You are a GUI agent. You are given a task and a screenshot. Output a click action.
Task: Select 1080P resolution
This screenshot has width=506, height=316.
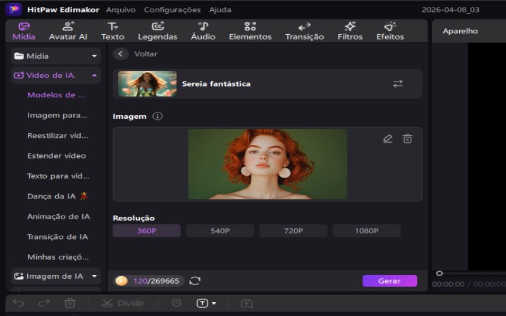pyautogui.click(x=367, y=231)
